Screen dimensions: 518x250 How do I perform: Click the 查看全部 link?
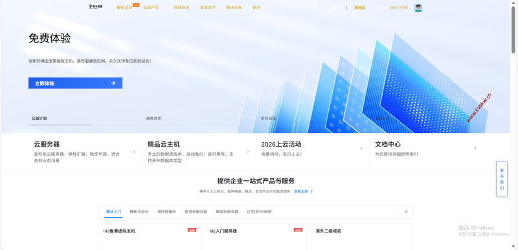(x=300, y=191)
